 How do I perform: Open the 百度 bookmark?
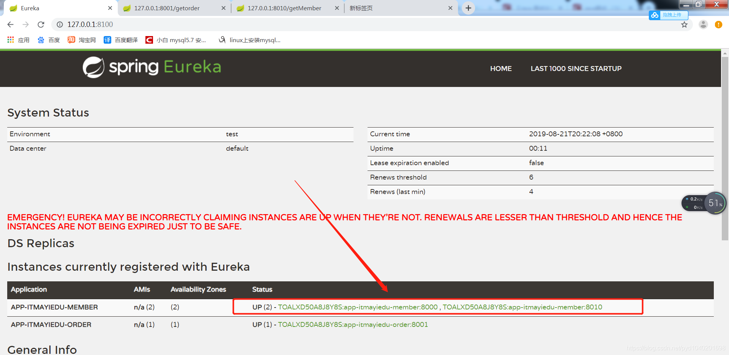[49, 40]
